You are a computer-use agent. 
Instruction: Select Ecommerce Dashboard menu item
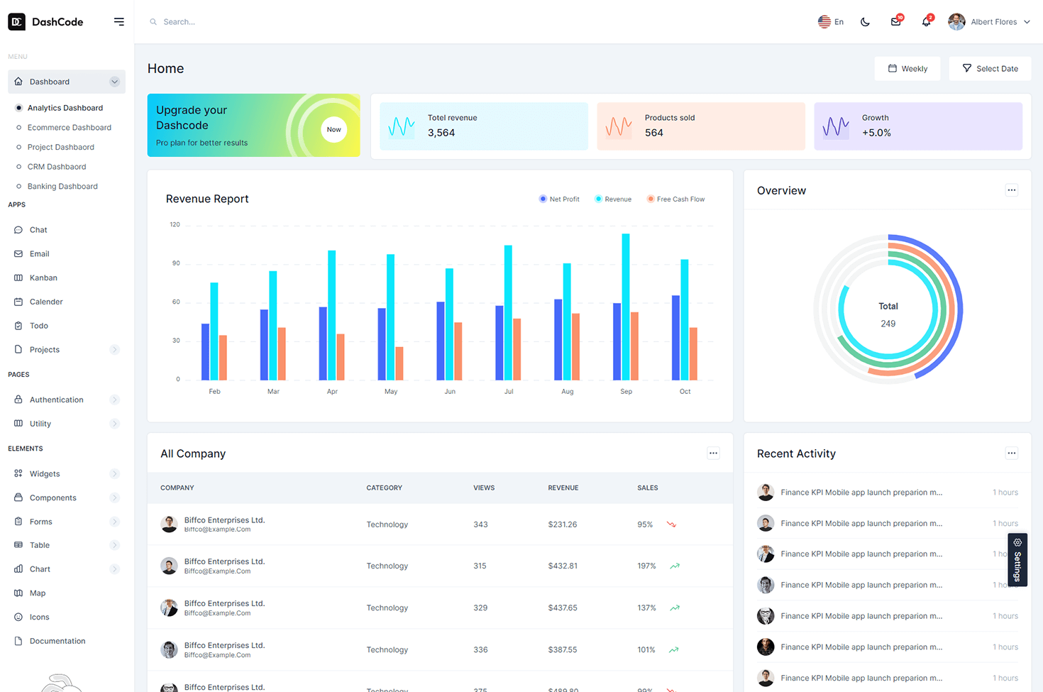70,128
